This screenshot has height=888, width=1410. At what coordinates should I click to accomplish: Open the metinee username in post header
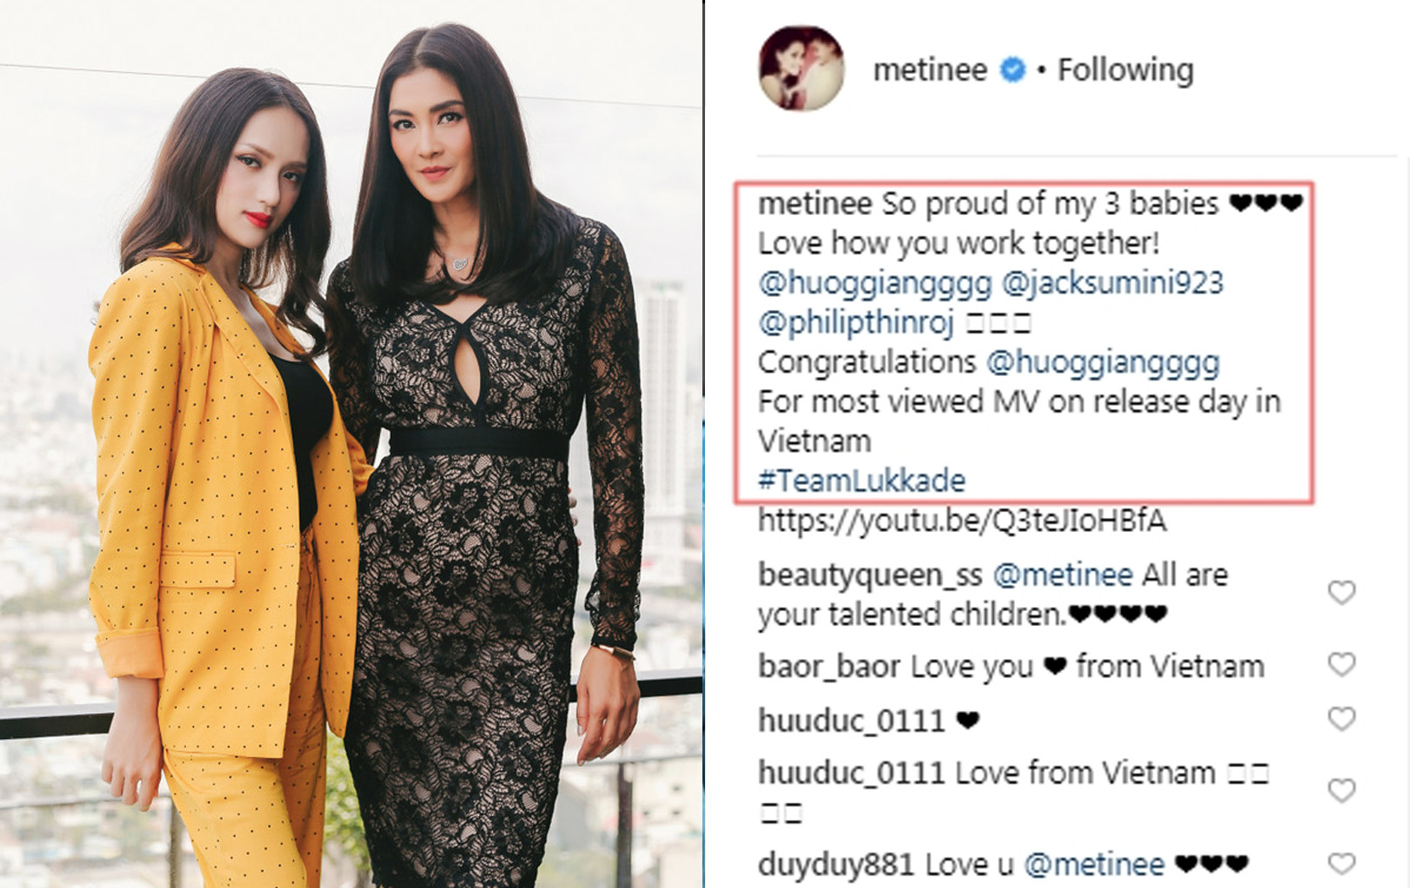[x=930, y=70]
